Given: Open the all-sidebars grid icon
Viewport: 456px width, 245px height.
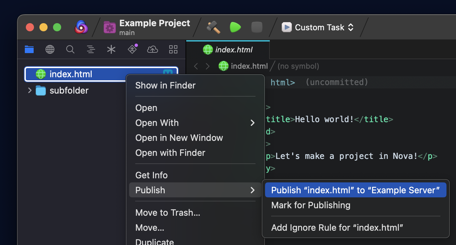Looking at the screenshot, I should tap(173, 49).
